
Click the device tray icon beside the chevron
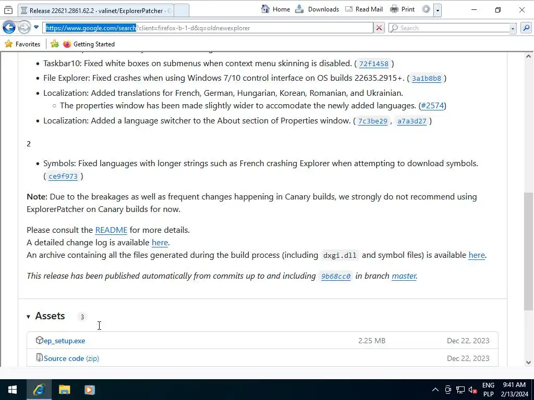click(448, 390)
